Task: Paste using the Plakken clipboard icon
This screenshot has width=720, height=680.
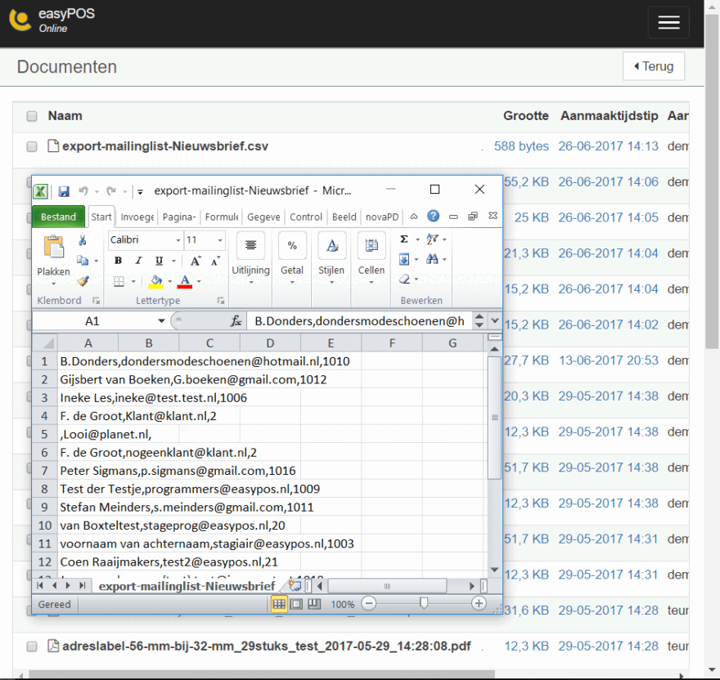Action: [x=54, y=247]
